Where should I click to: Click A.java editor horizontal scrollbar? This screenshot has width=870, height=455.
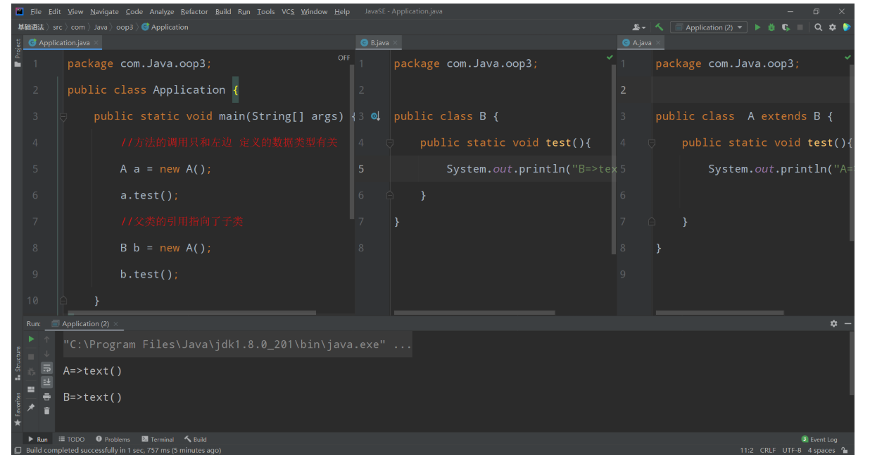point(719,313)
